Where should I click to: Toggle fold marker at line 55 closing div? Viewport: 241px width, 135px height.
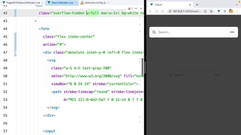pyautogui.click(x=17, y=115)
